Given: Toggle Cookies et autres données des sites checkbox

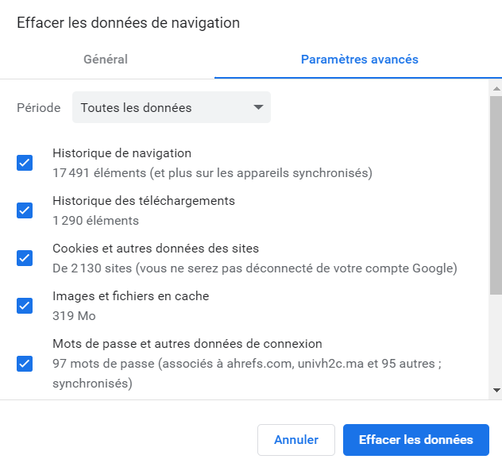Looking at the screenshot, I should tap(25, 258).
